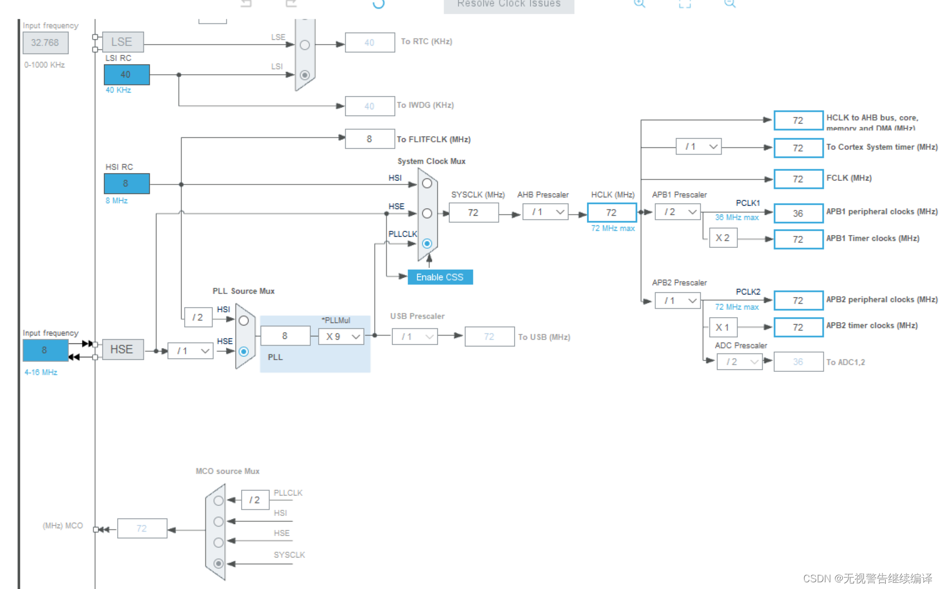
Task: Click the MCO output value 72 box
Action: (142, 528)
